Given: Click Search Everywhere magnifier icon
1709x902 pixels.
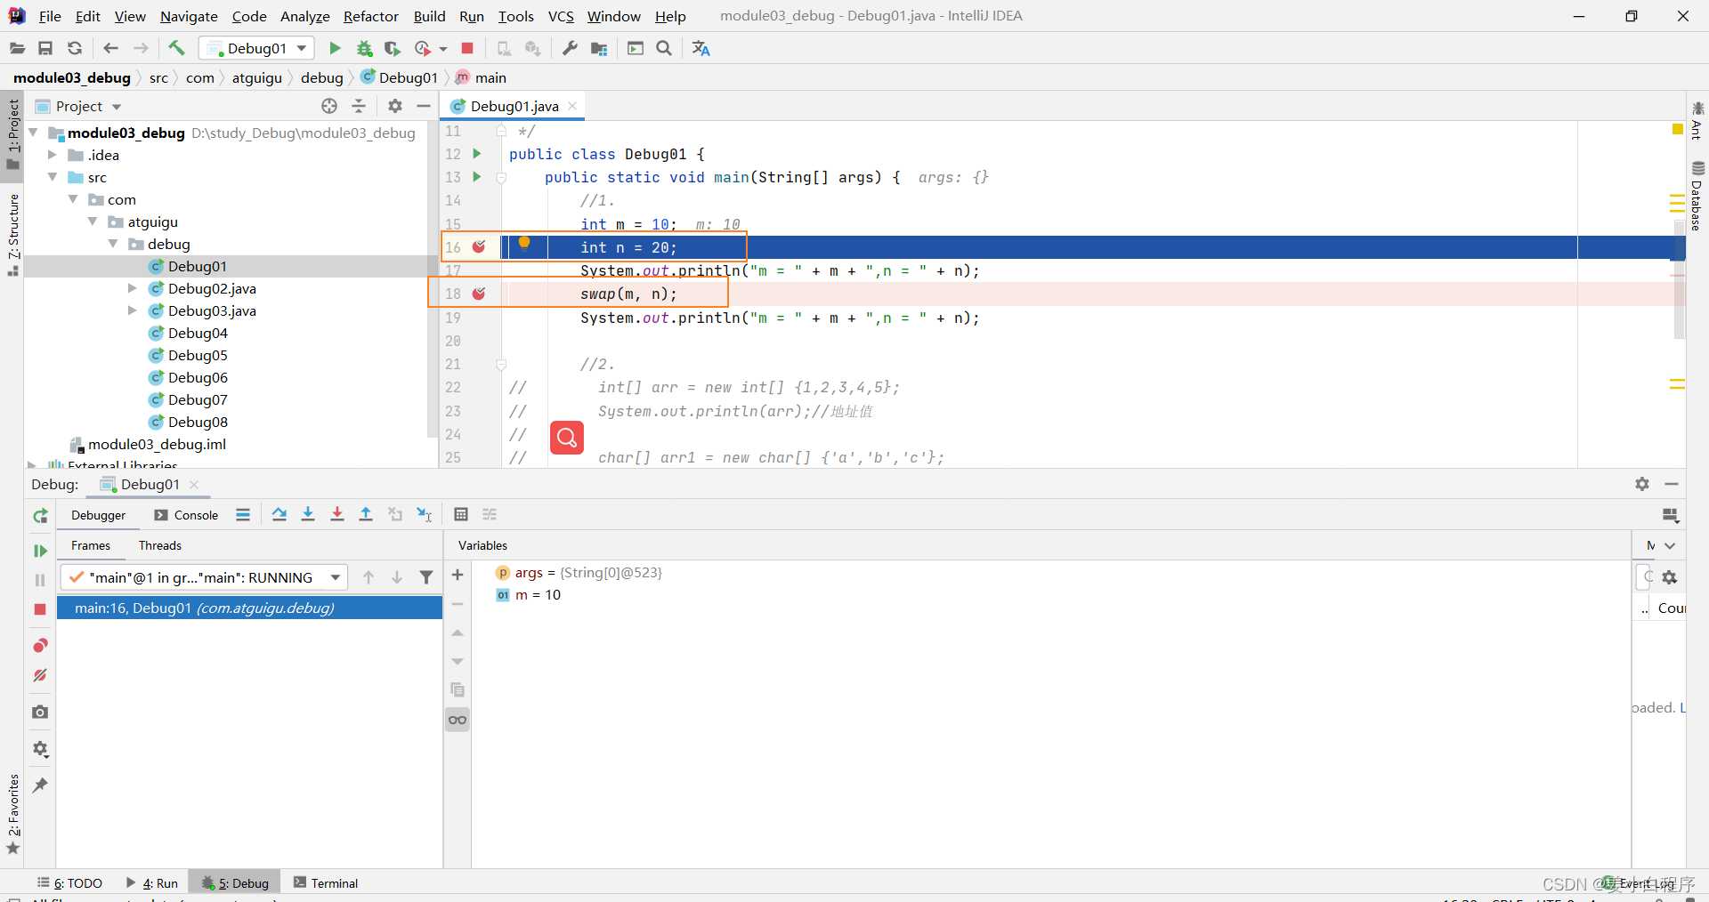Looking at the screenshot, I should [664, 48].
